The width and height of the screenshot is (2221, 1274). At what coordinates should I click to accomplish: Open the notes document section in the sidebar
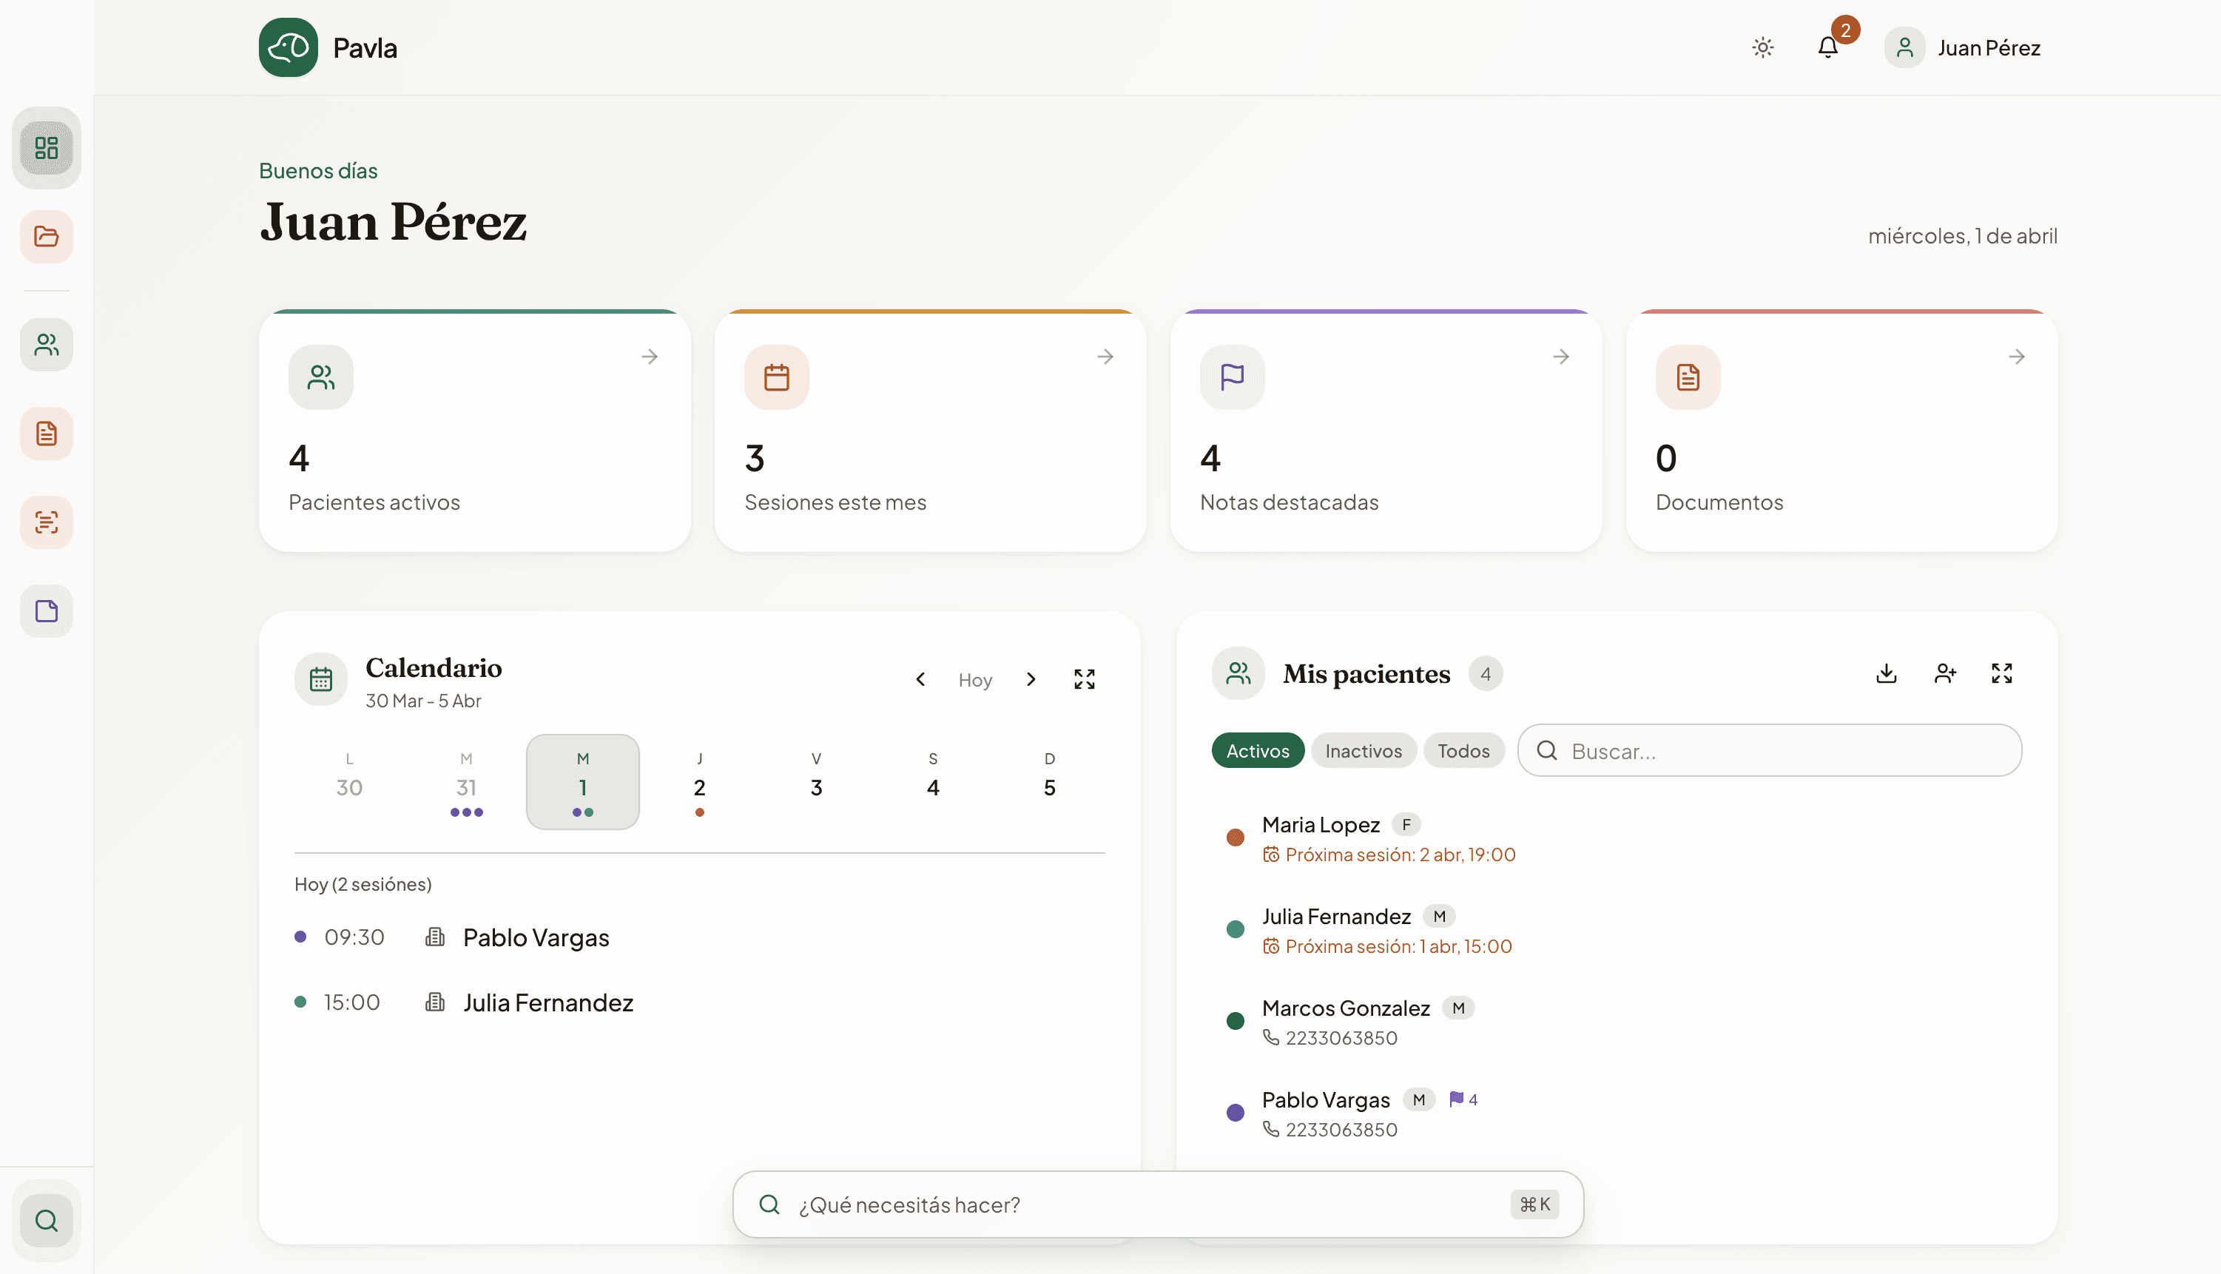tap(45, 433)
